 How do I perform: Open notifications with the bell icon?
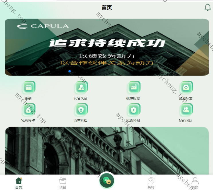[x=208, y=7]
